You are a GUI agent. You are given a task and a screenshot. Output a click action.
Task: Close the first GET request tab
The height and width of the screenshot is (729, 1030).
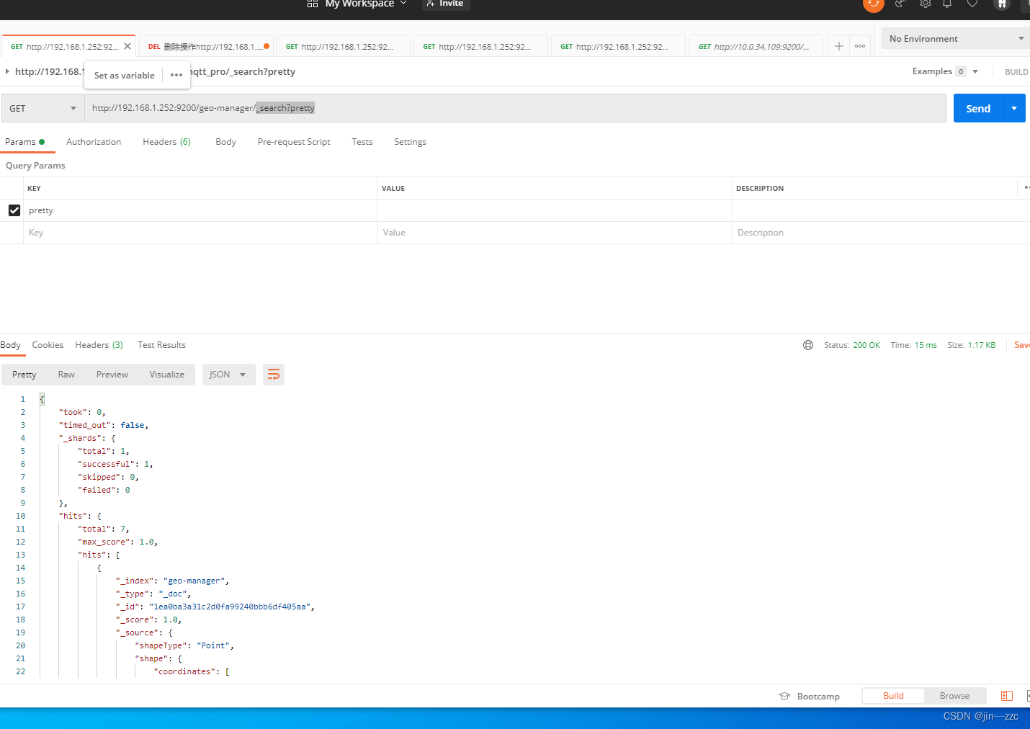[127, 46]
